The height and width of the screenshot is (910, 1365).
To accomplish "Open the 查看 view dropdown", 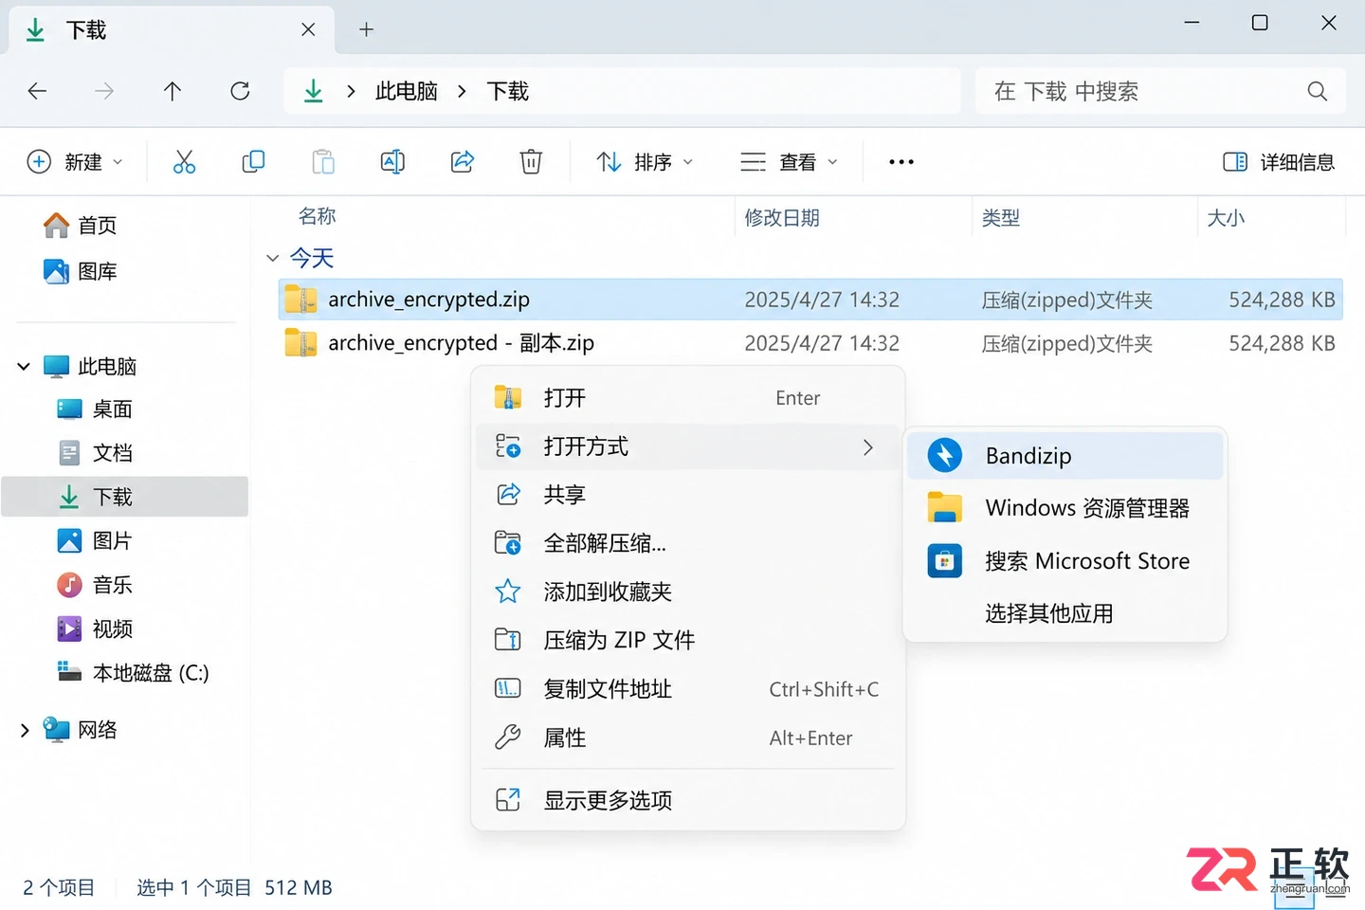I will (790, 162).
